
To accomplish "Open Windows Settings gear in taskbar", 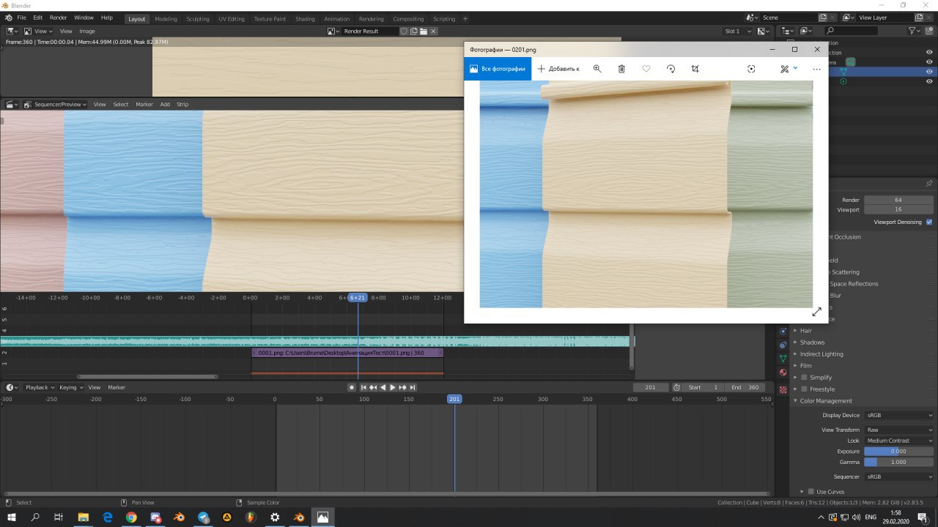I will click(x=275, y=517).
